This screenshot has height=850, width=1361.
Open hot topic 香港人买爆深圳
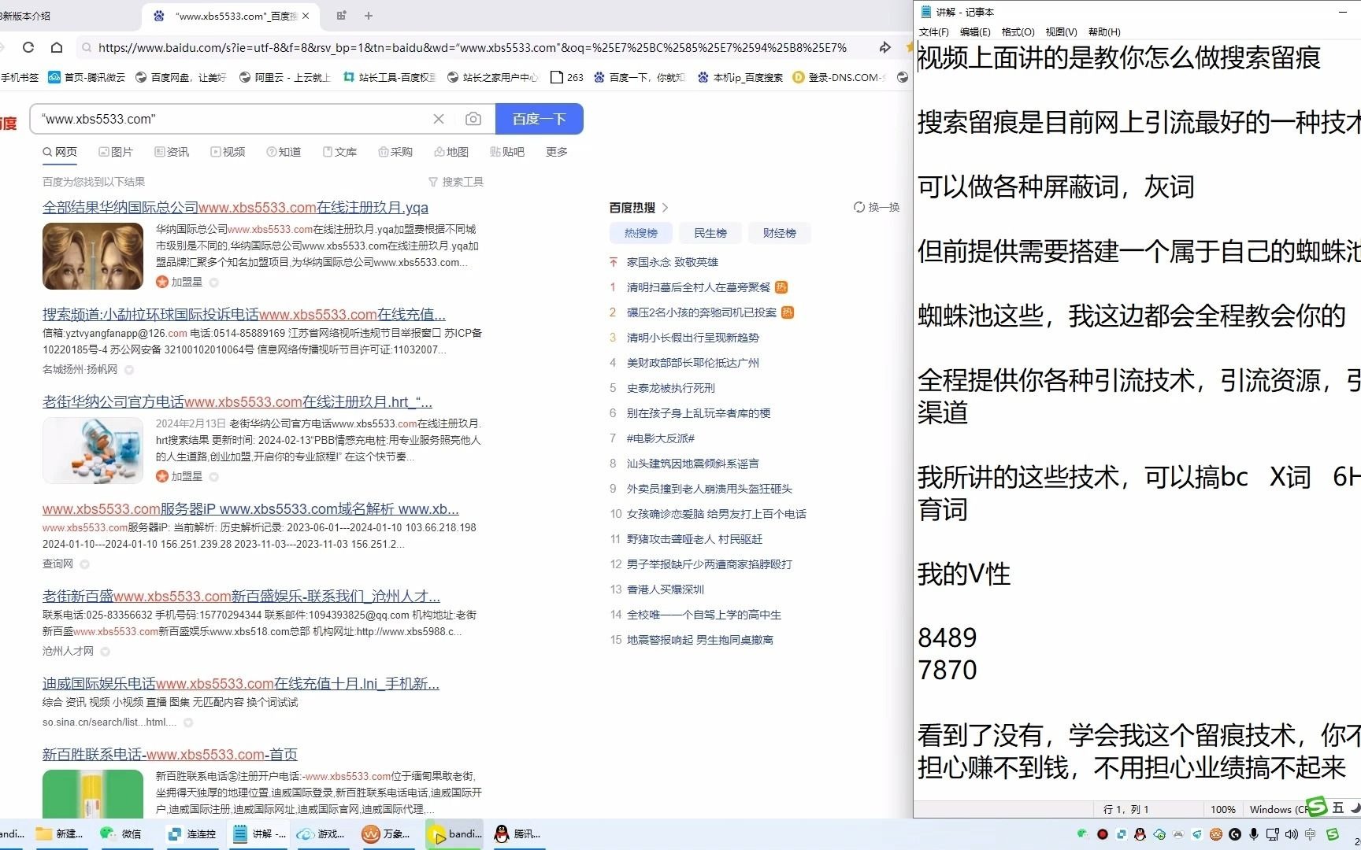coord(666,589)
